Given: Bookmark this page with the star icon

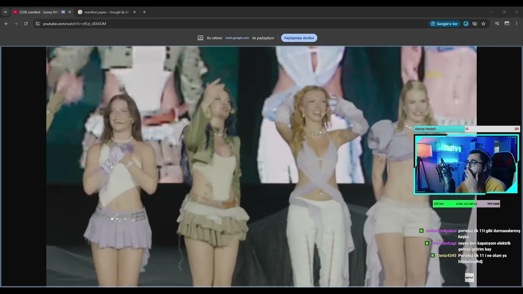Looking at the screenshot, I should click(x=483, y=24).
